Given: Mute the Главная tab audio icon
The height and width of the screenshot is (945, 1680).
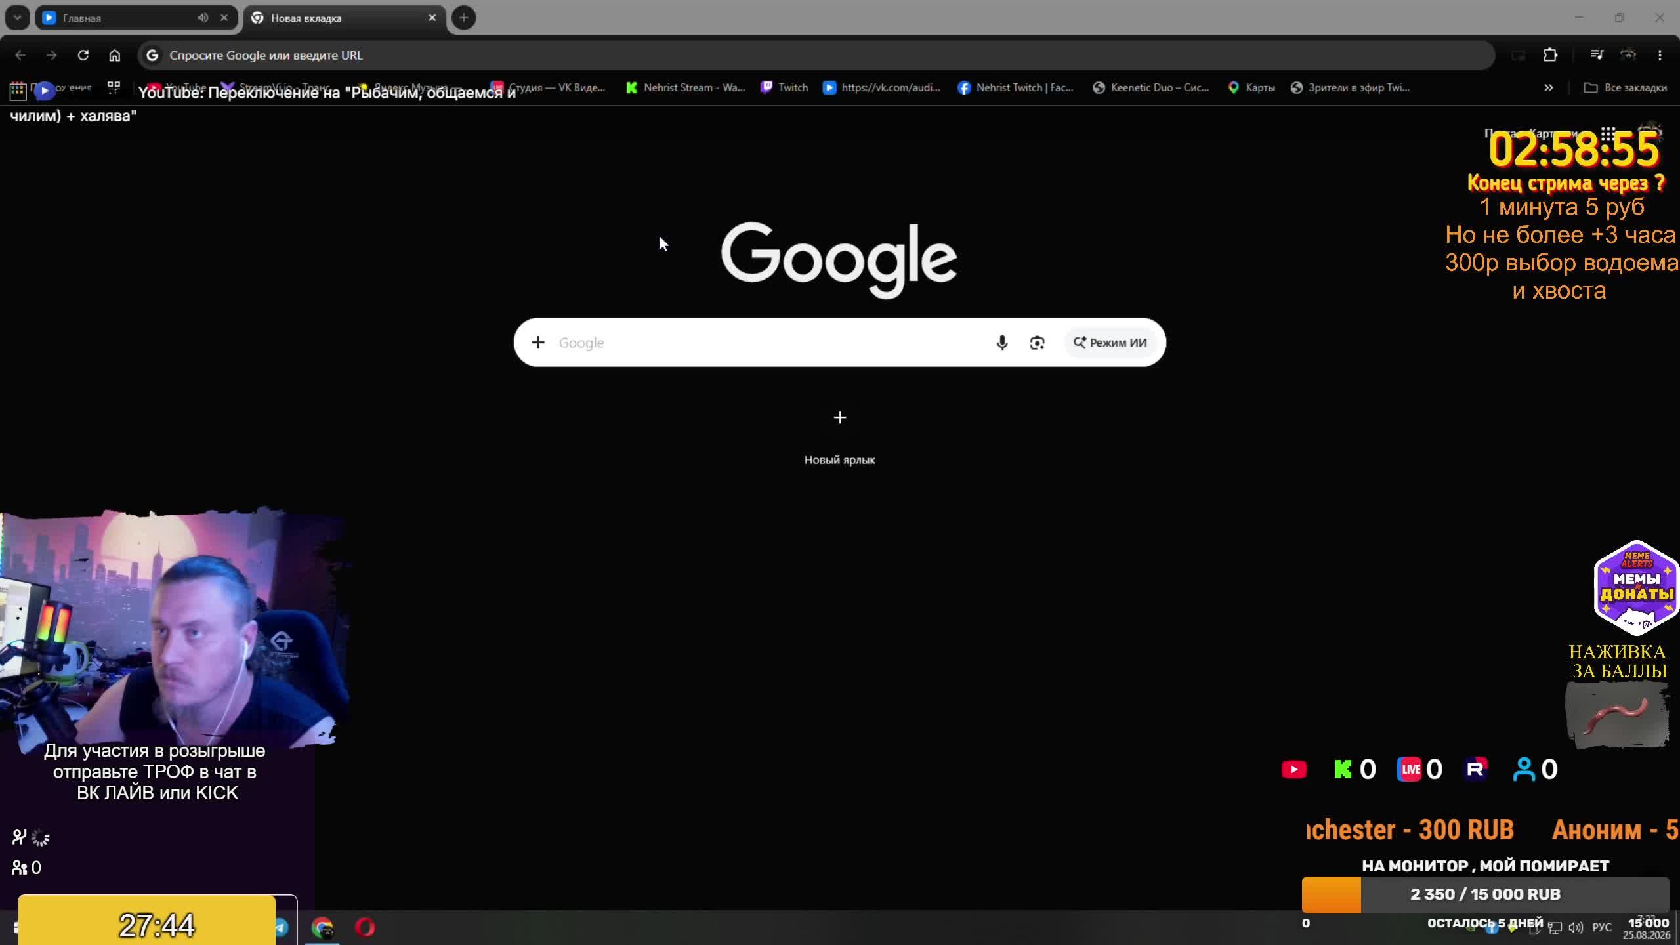Looking at the screenshot, I should [x=203, y=18].
